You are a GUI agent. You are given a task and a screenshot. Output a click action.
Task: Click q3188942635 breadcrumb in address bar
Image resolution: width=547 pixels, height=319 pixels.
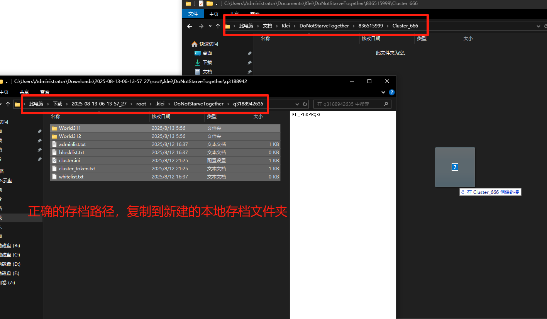coord(248,104)
